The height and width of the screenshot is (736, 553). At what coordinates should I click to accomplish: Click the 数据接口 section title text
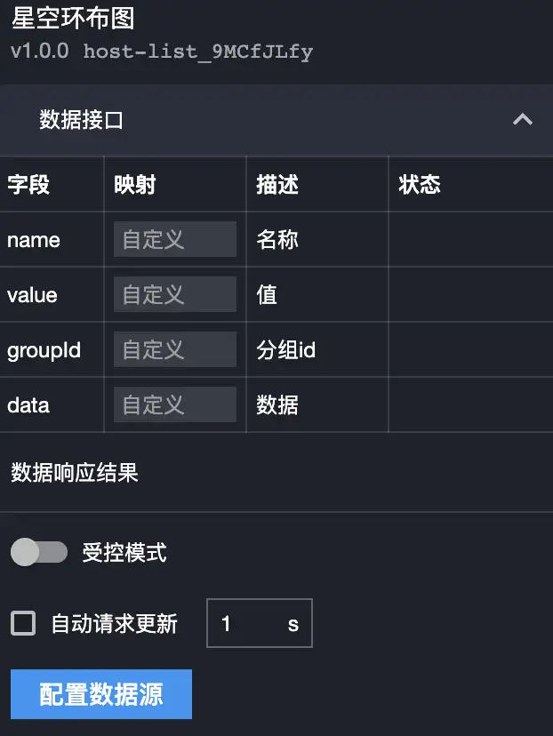click(x=81, y=120)
